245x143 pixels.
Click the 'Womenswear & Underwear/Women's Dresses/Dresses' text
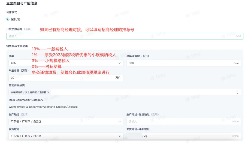point(43,107)
